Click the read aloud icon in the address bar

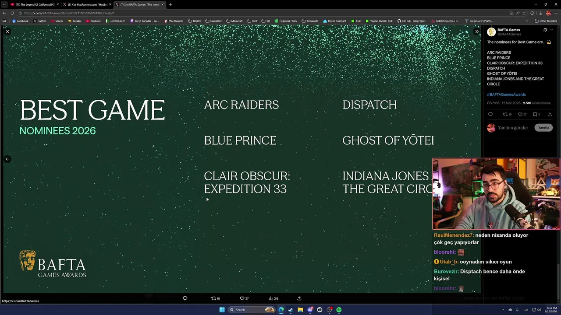pyautogui.click(x=518, y=13)
